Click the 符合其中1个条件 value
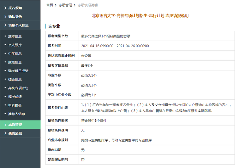This screenshot has height=168, width=238. coord(94,121)
